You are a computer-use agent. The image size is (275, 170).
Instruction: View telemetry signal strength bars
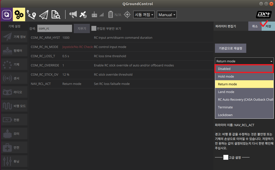coord(102,15)
